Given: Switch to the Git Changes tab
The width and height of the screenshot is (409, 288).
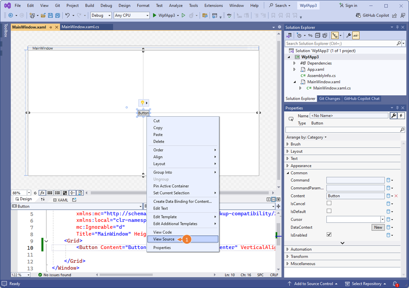Looking at the screenshot, I should tap(329, 99).
